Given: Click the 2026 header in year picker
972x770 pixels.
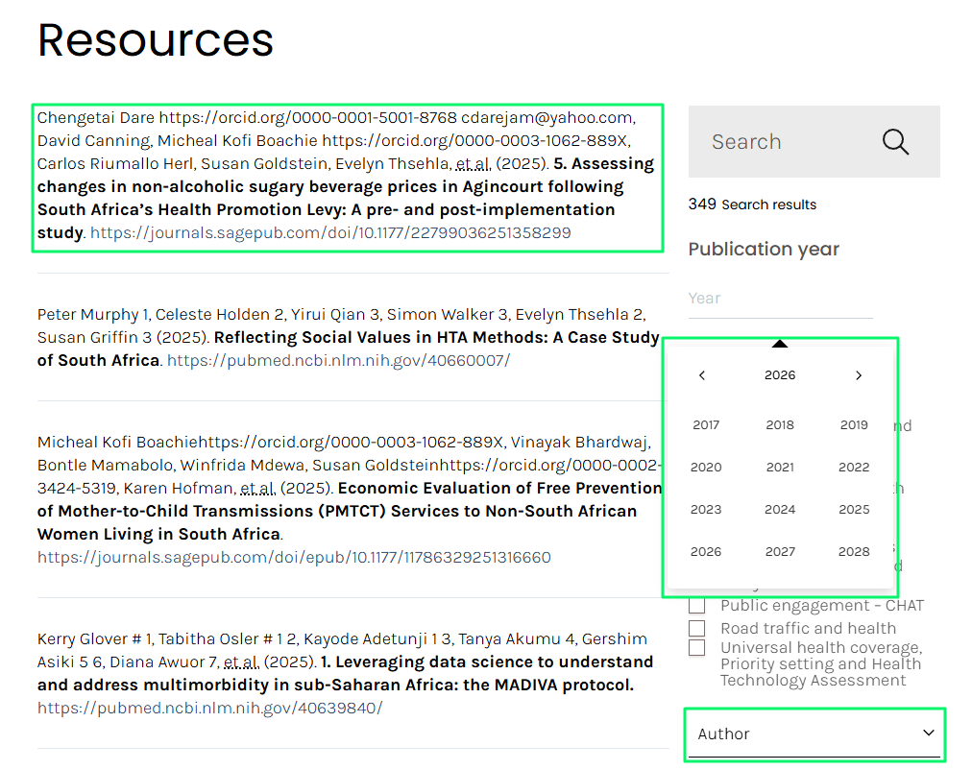Looking at the screenshot, I should pos(780,375).
